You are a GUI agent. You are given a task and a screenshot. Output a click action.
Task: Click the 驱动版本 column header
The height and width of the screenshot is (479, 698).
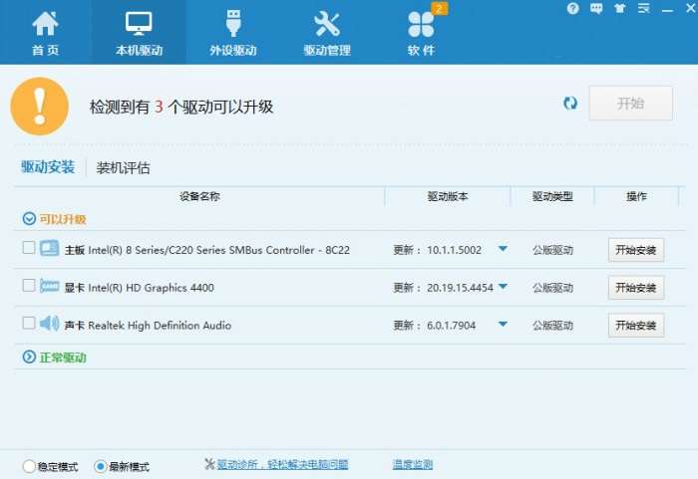(448, 196)
